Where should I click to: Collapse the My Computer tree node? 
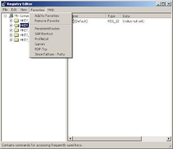(x=5, y=16)
